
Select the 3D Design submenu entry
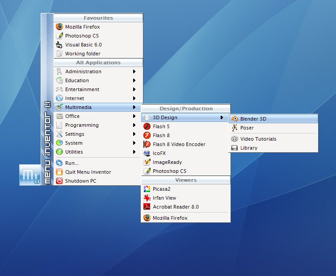point(185,117)
